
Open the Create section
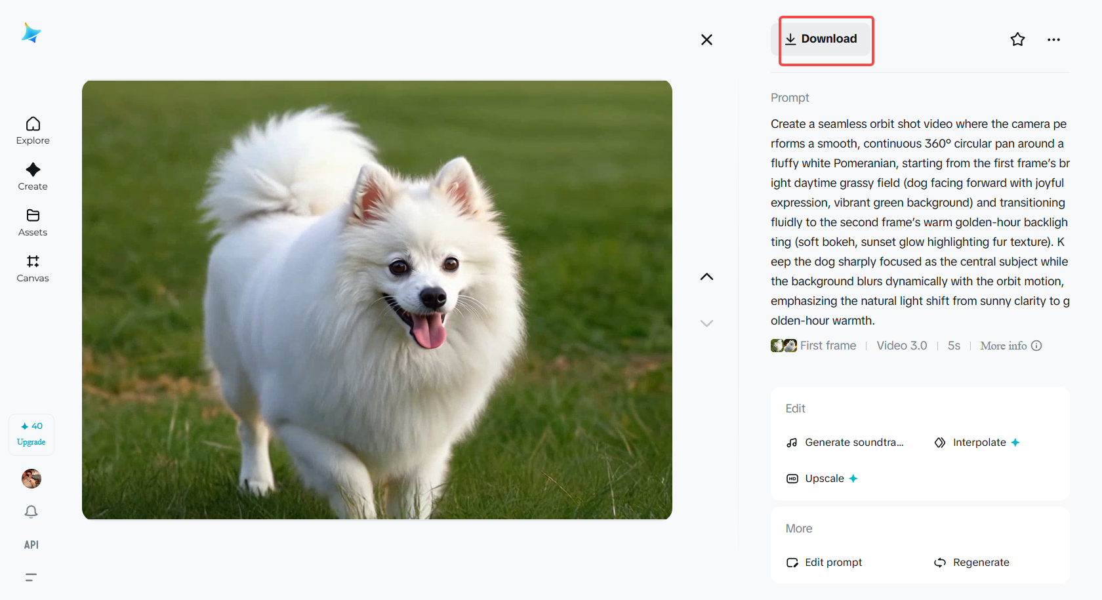point(33,176)
